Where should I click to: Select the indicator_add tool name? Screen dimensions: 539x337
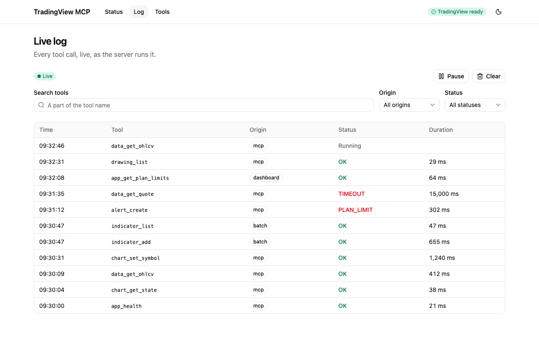point(131,242)
